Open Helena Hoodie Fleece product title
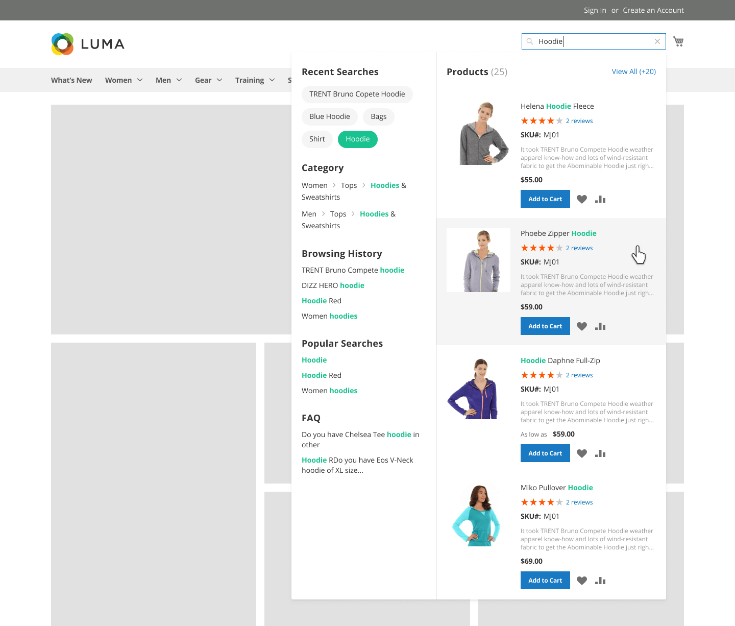Viewport: 735px width, 626px height. [557, 106]
